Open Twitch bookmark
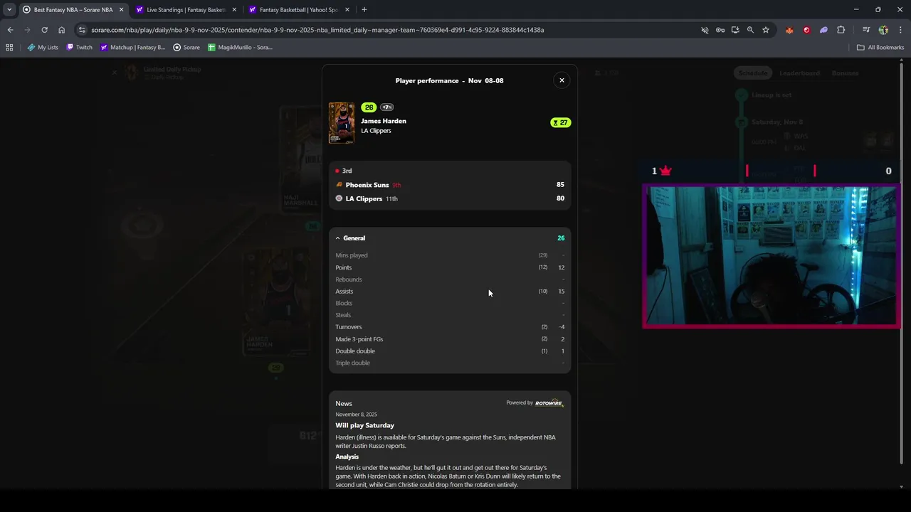The height and width of the screenshot is (512, 911). click(79, 48)
